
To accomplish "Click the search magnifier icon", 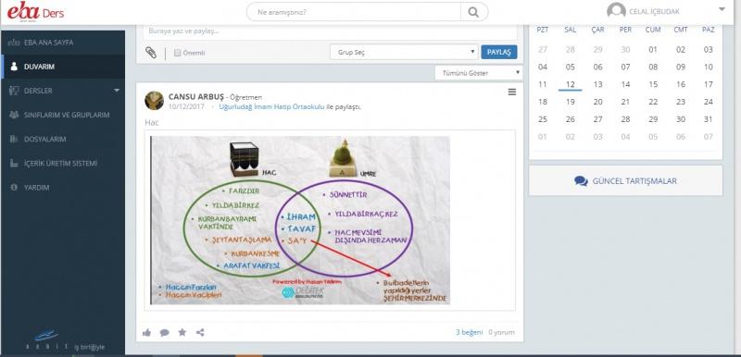I will (x=473, y=12).
